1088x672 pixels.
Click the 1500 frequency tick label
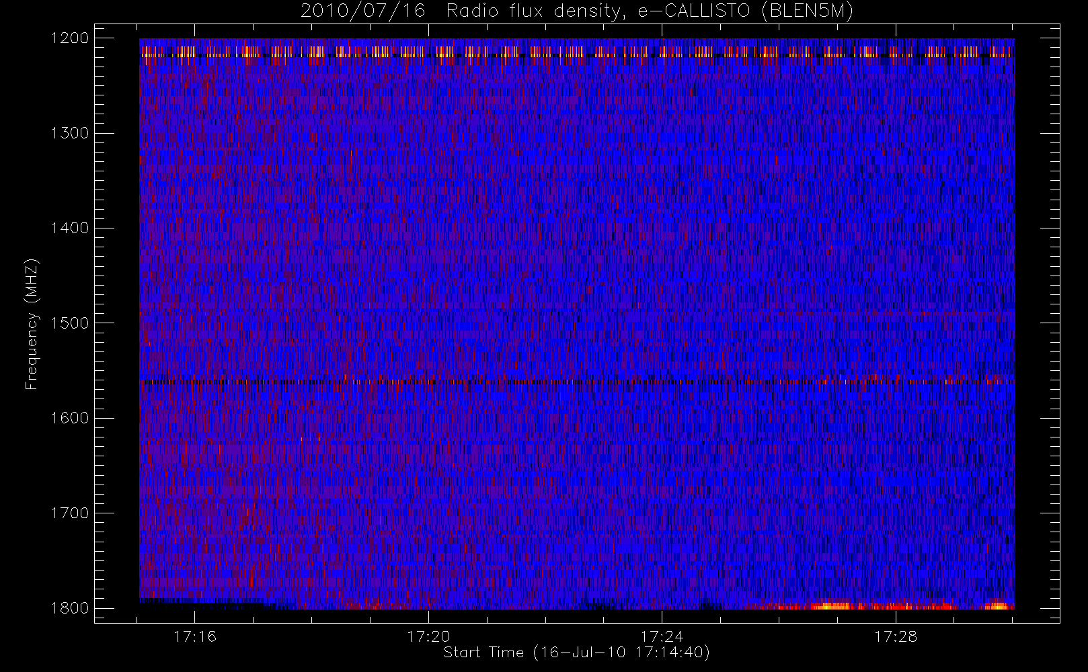[x=70, y=323]
